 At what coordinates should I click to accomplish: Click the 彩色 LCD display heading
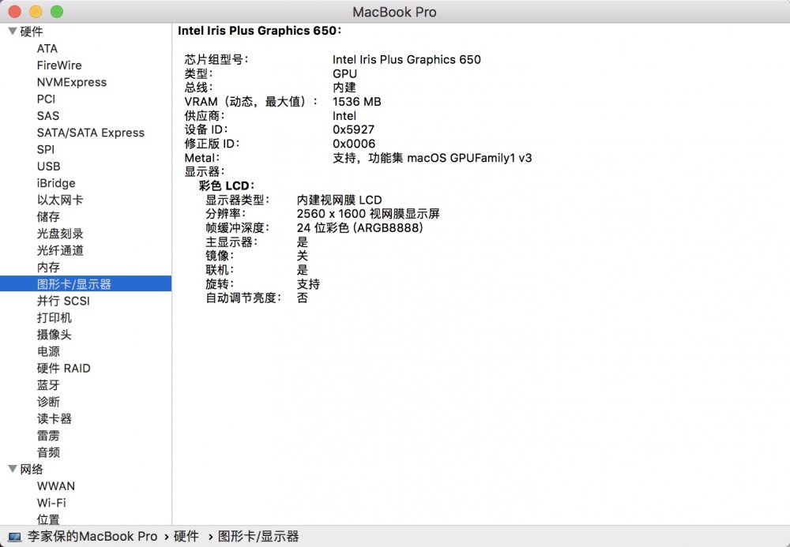click(227, 185)
